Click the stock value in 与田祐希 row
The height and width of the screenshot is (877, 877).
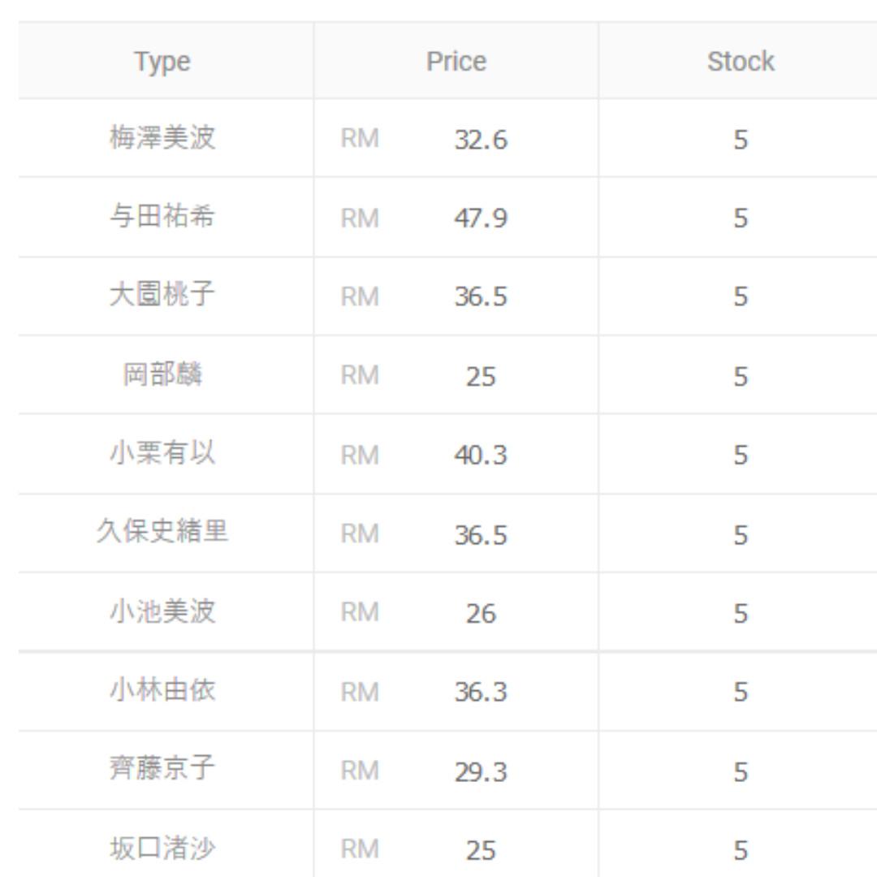click(740, 218)
